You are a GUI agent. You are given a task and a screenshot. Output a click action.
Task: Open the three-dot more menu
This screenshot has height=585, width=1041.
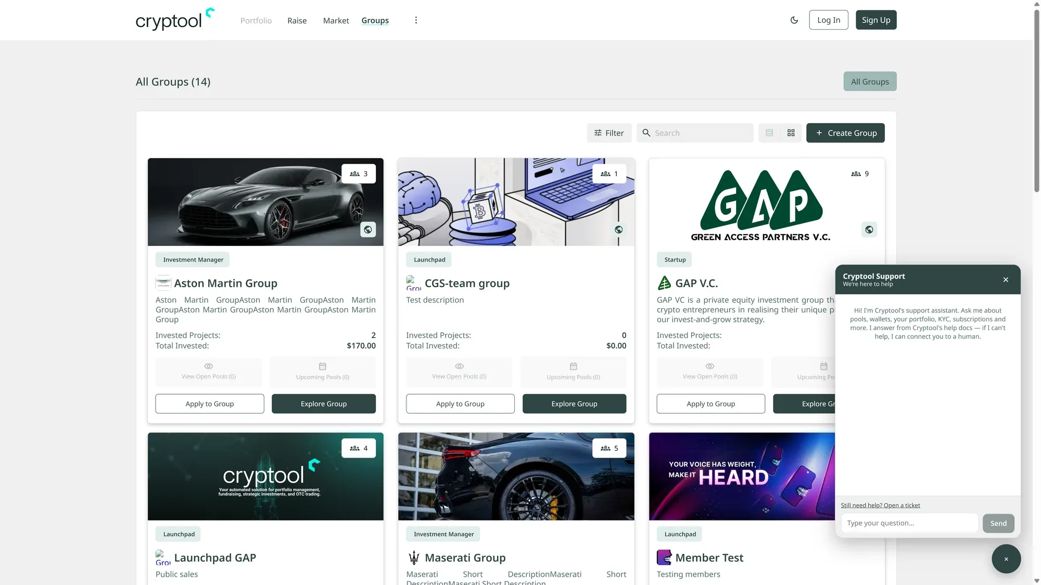click(x=416, y=20)
